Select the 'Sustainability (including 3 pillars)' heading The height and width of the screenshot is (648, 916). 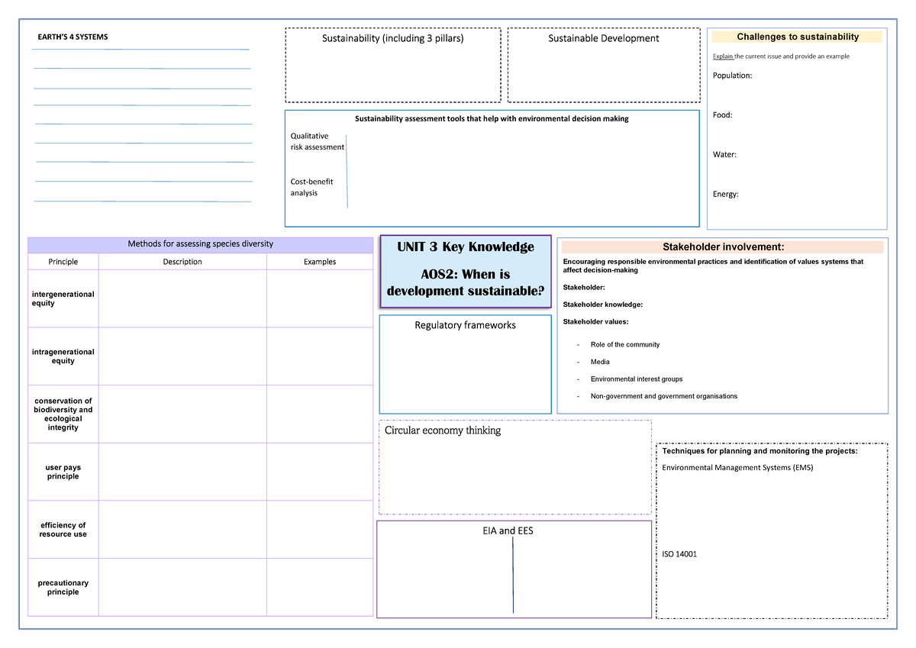pos(393,38)
